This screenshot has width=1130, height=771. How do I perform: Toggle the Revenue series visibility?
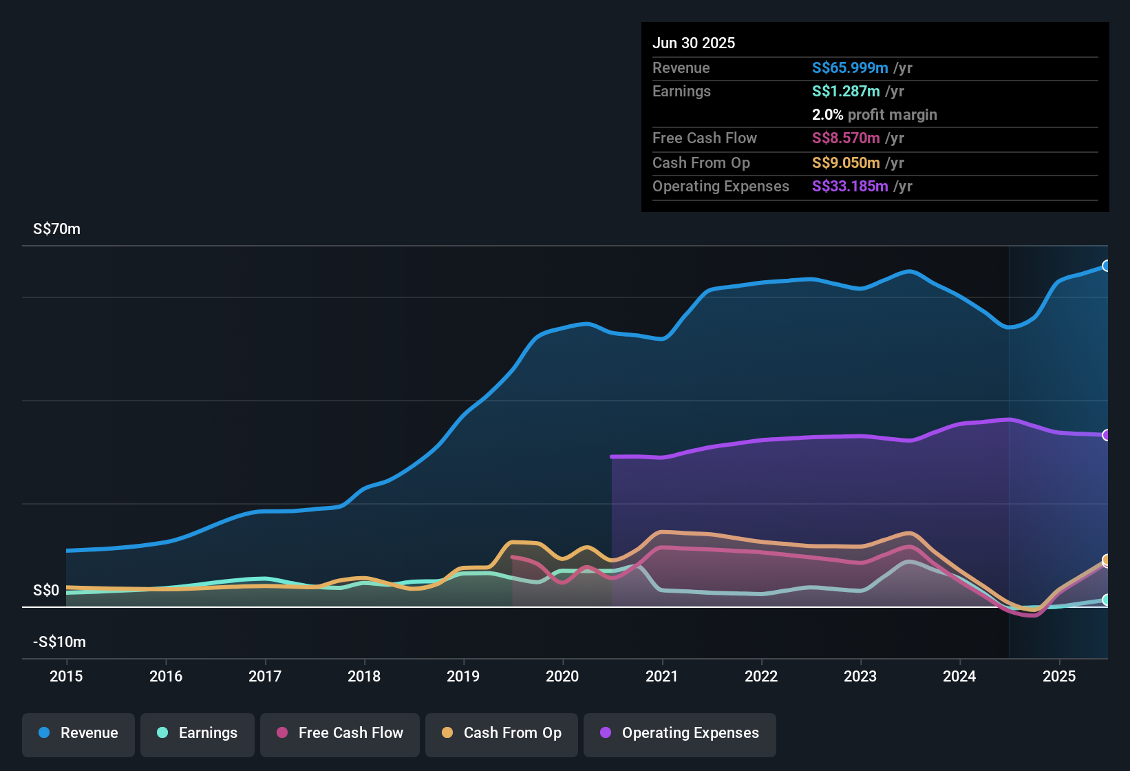tap(78, 733)
